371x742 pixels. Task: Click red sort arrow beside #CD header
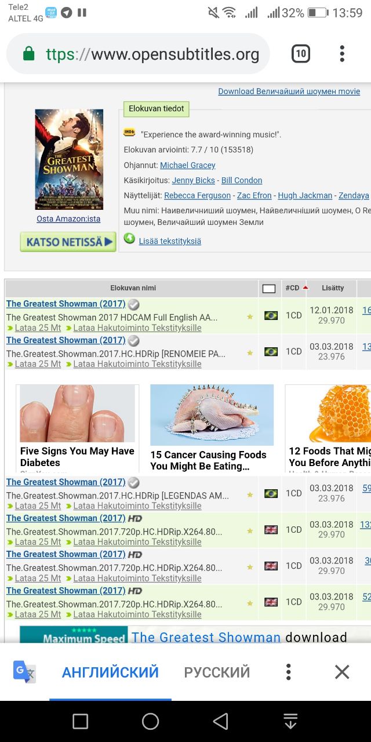click(x=305, y=288)
